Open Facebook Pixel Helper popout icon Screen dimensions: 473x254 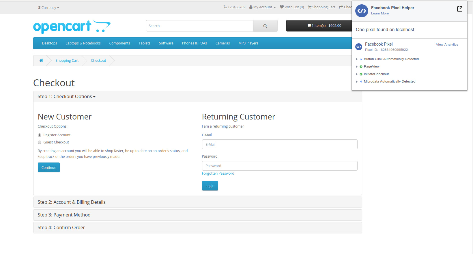point(460,9)
